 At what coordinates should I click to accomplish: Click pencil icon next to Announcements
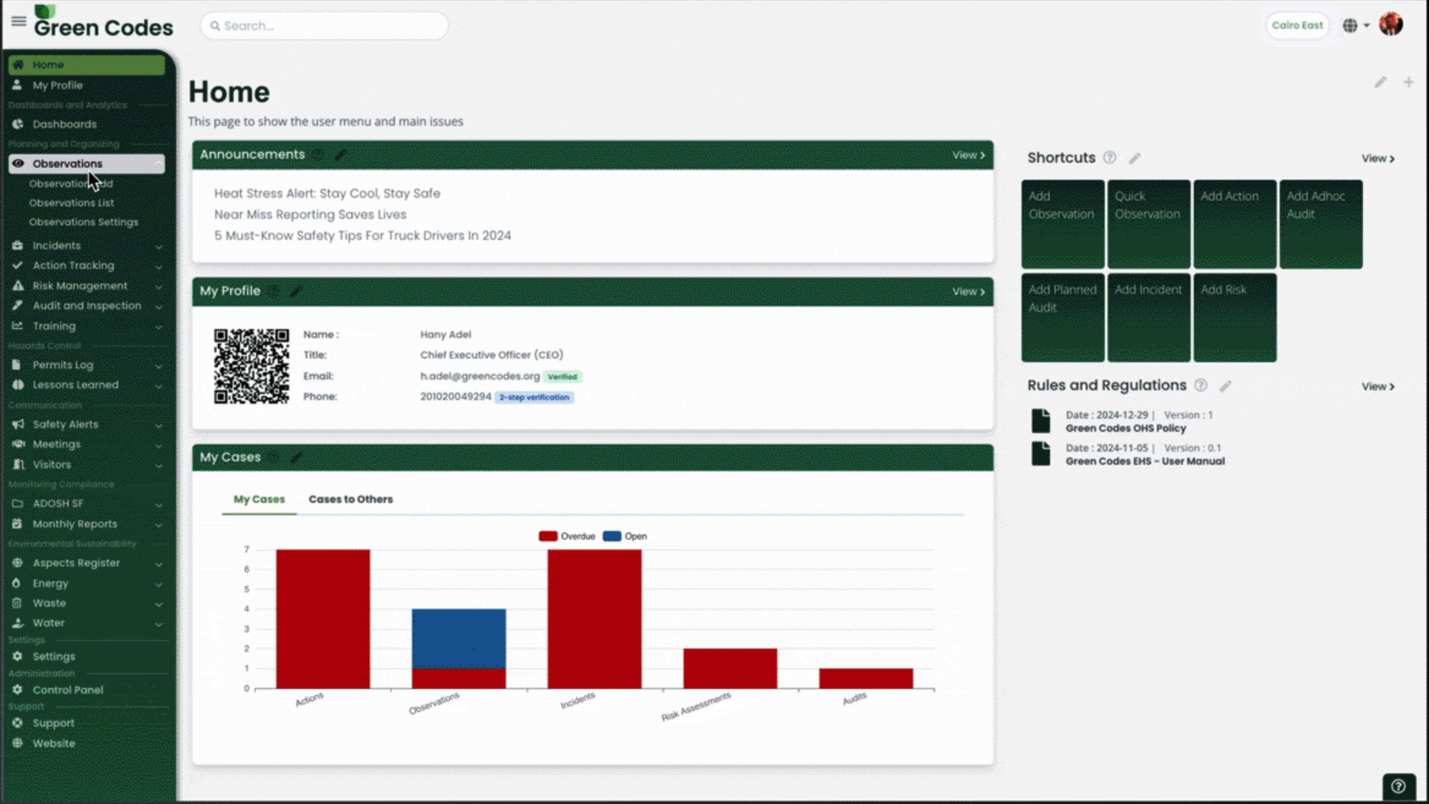point(341,155)
